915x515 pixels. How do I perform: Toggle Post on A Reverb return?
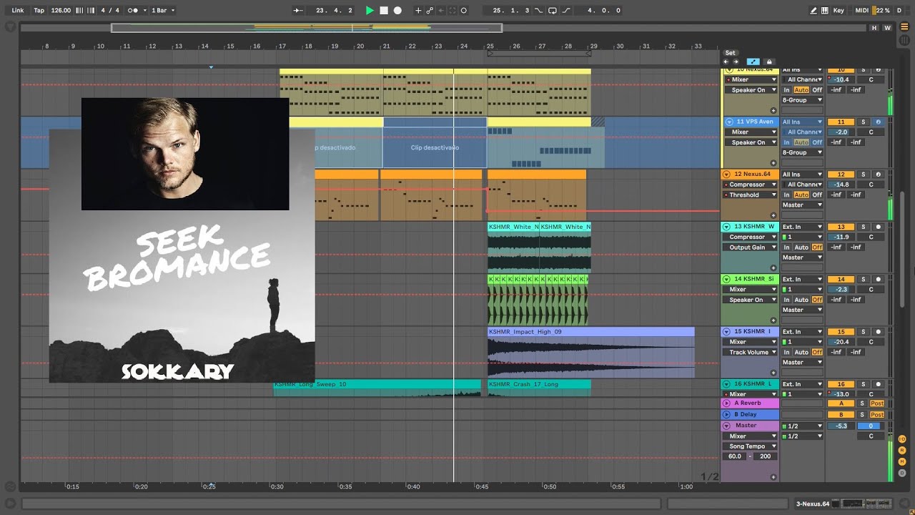pos(877,403)
